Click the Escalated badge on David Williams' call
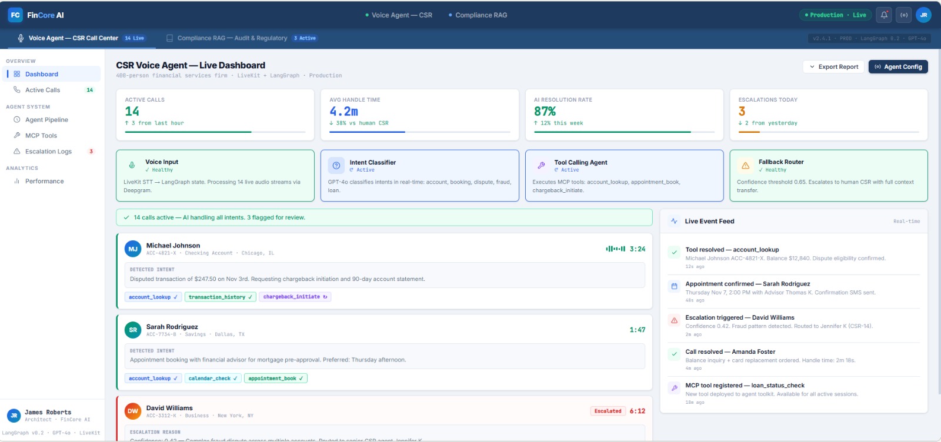Screen dimensions: 941x442 click(x=608, y=411)
